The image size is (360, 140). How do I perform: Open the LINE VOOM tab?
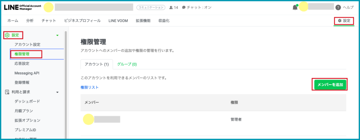118,21
